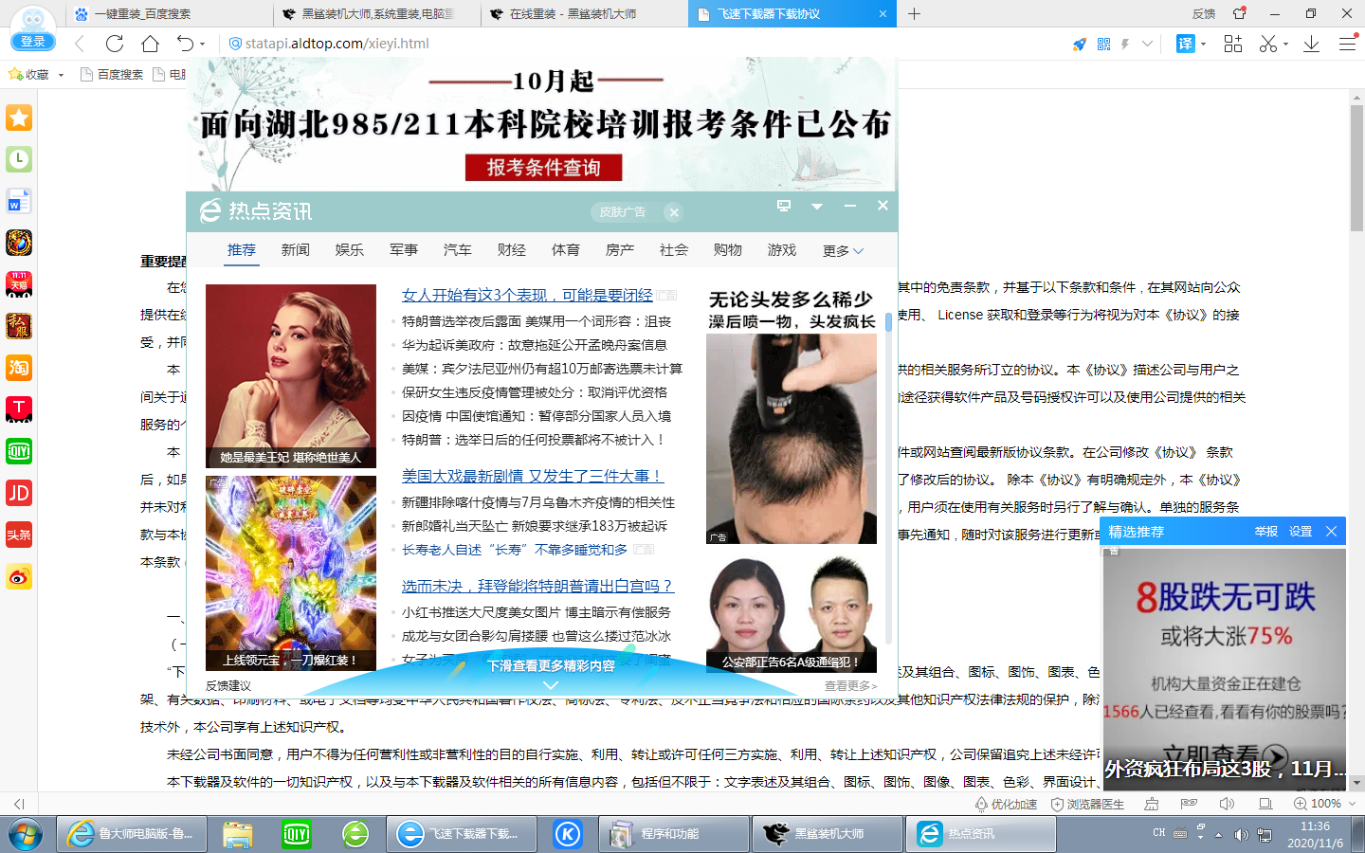Viewport: 1365px width, 853px height.
Task: Expand the translate tool dropdown arrow
Action: pos(1204,44)
